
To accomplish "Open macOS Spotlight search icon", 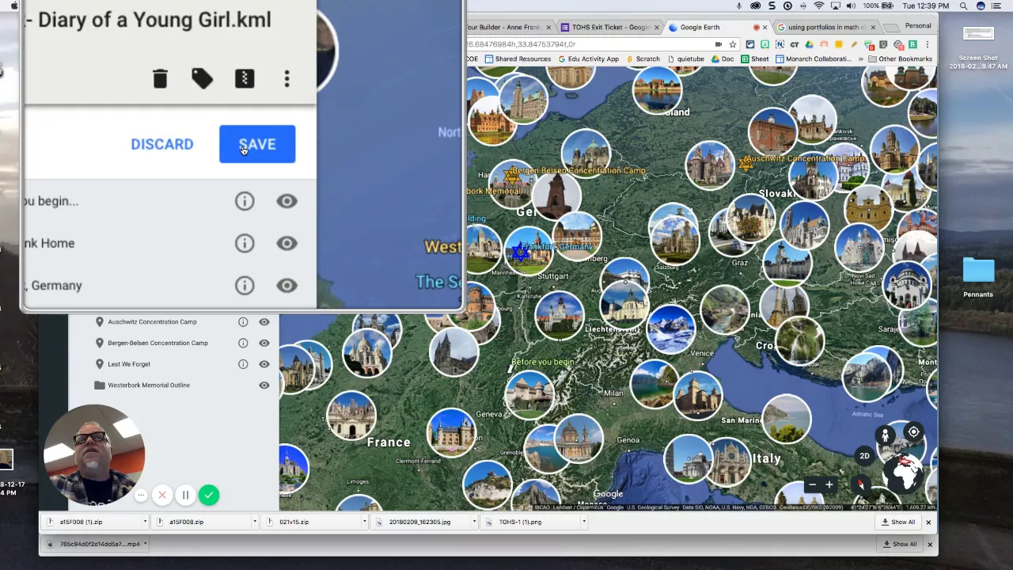I will (964, 6).
